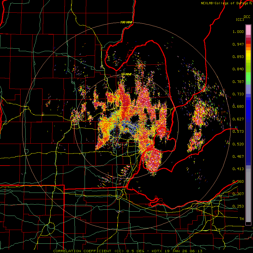Select the 0.307 legend value
The height and width of the screenshot is (253, 253).
[x=238, y=194]
